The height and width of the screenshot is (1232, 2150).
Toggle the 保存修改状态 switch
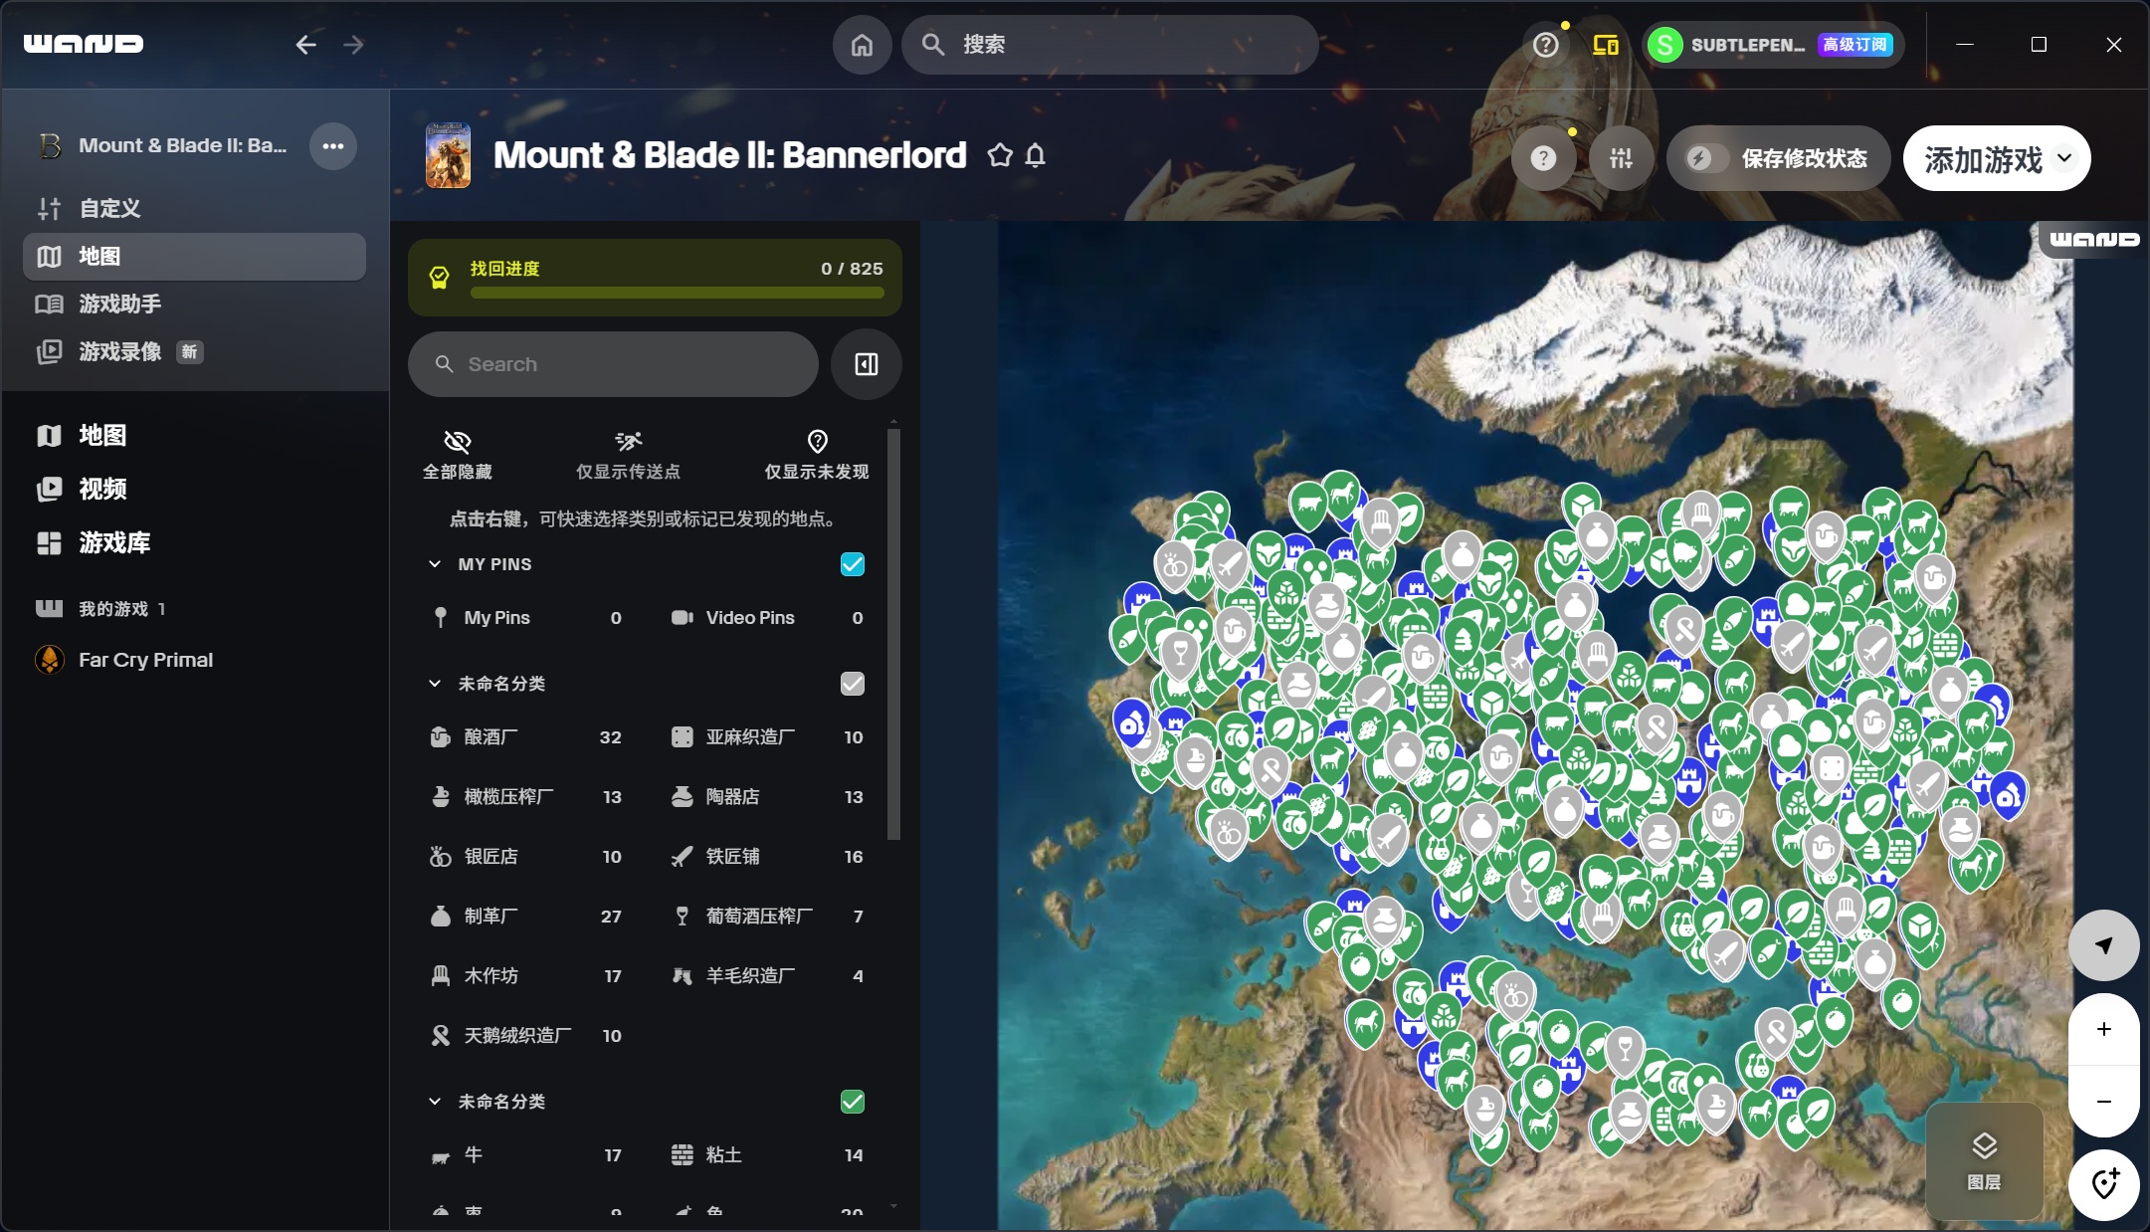coord(1706,158)
